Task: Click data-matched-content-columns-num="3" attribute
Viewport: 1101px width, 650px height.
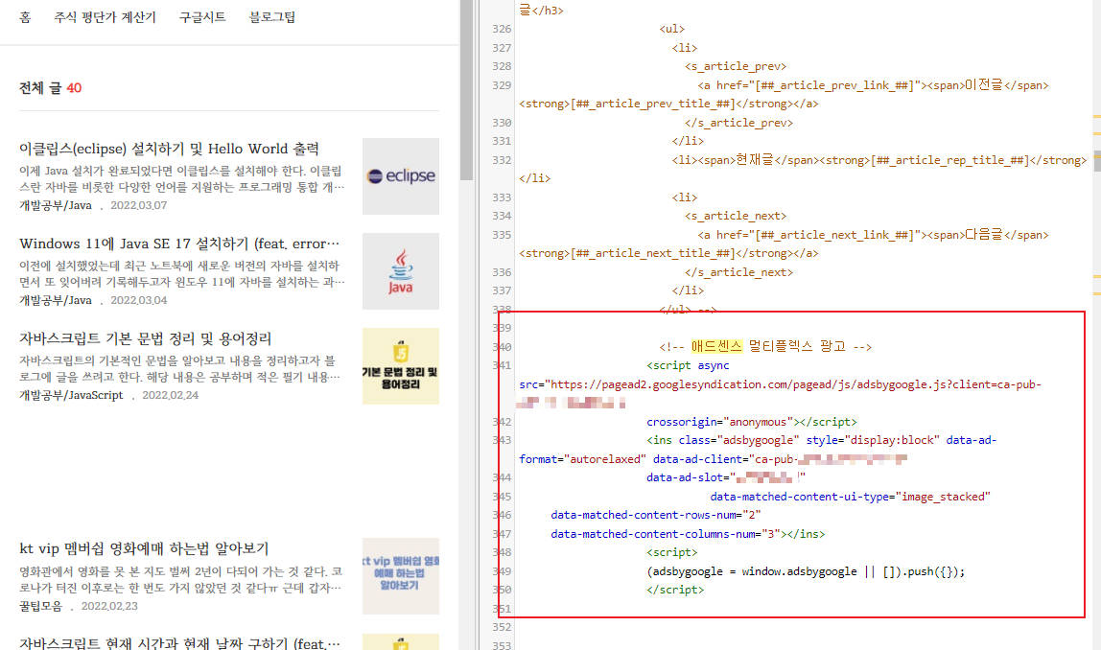Action: (665, 533)
